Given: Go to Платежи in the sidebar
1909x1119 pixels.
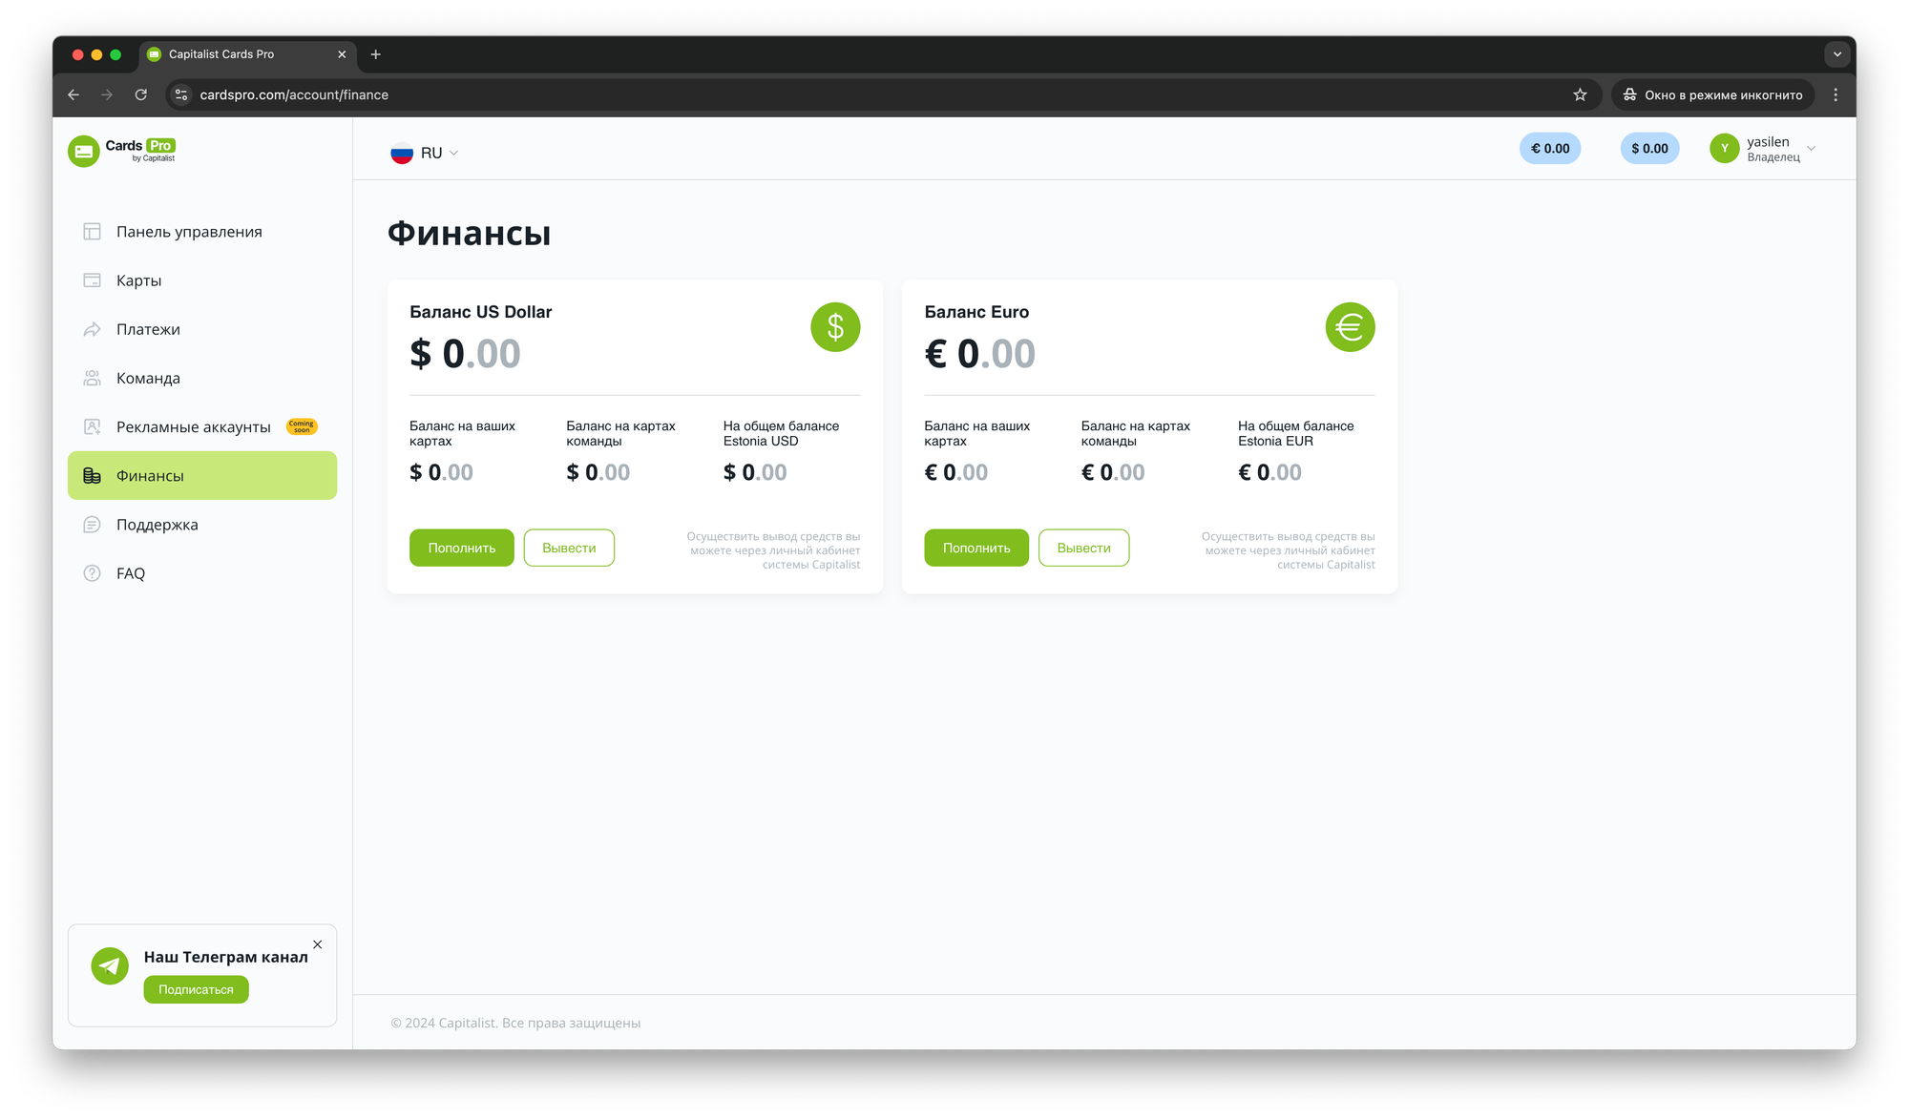Looking at the screenshot, I should click(148, 329).
